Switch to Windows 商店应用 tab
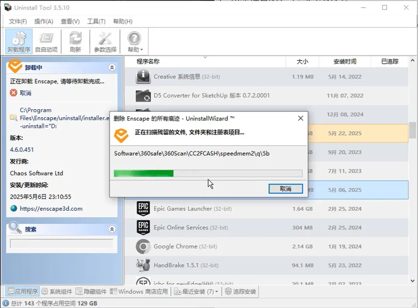This screenshot has height=308, width=418. coord(139,291)
